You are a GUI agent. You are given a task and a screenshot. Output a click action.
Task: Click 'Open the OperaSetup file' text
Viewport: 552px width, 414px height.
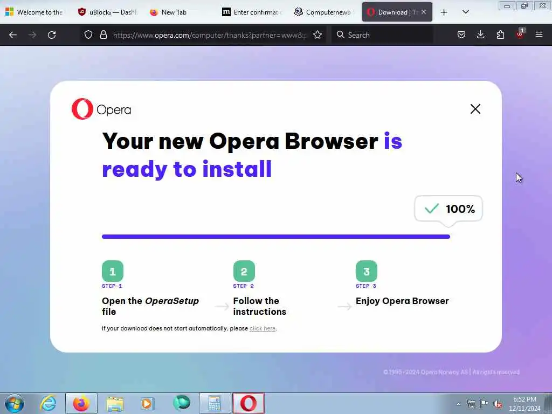(150, 306)
